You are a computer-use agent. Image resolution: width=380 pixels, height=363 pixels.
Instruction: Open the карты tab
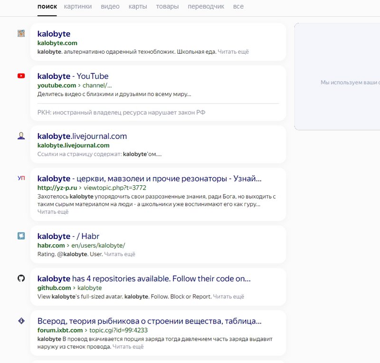[x=138, y=7]
